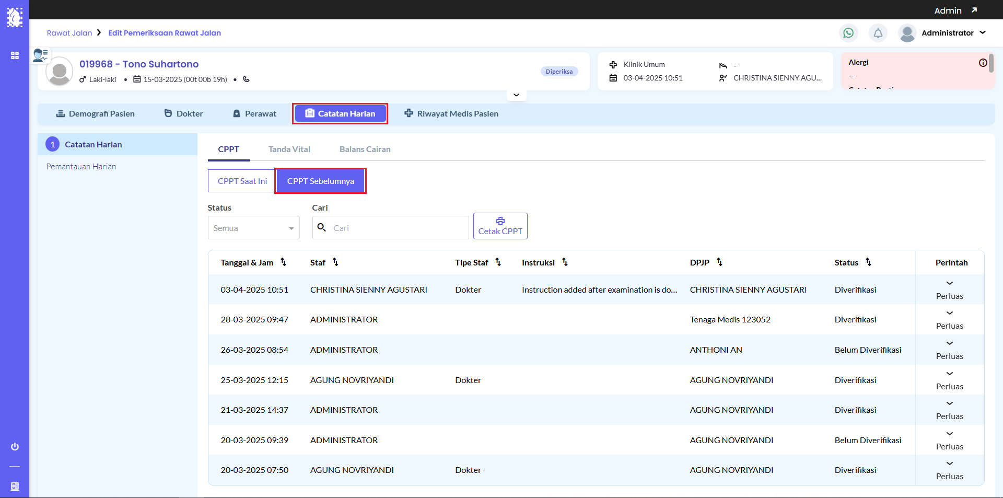Open the Status filter dropdown
This screenshot has width=1003, height=498.
(x=253, y=228)
